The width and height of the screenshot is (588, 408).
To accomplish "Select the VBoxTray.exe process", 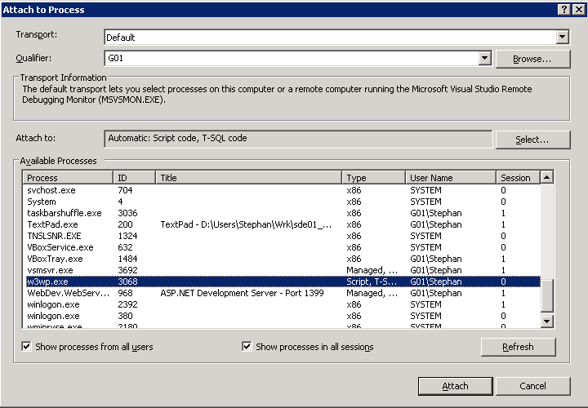I will click(x=282, y=259).
